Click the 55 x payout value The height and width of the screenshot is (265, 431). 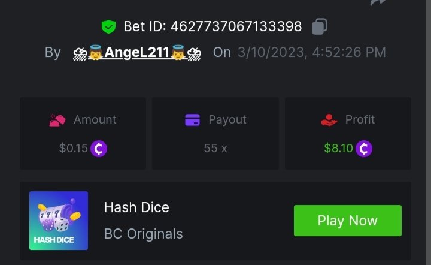pyautogui.click(x=215, y=148)
